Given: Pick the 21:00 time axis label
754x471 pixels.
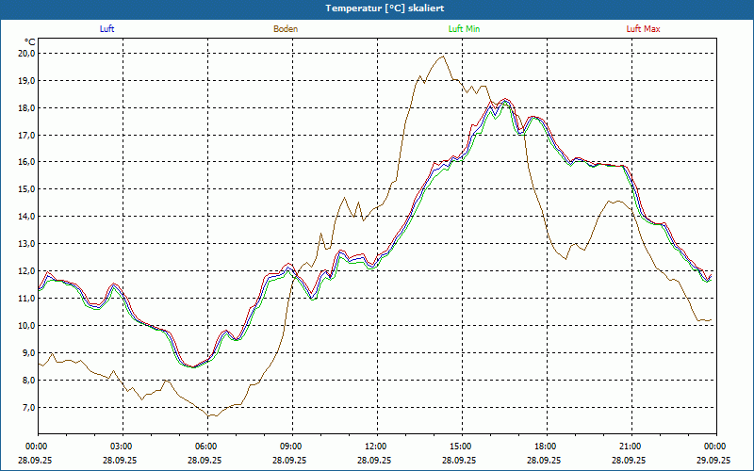Looking at the screenshot, I should (630, 447).
